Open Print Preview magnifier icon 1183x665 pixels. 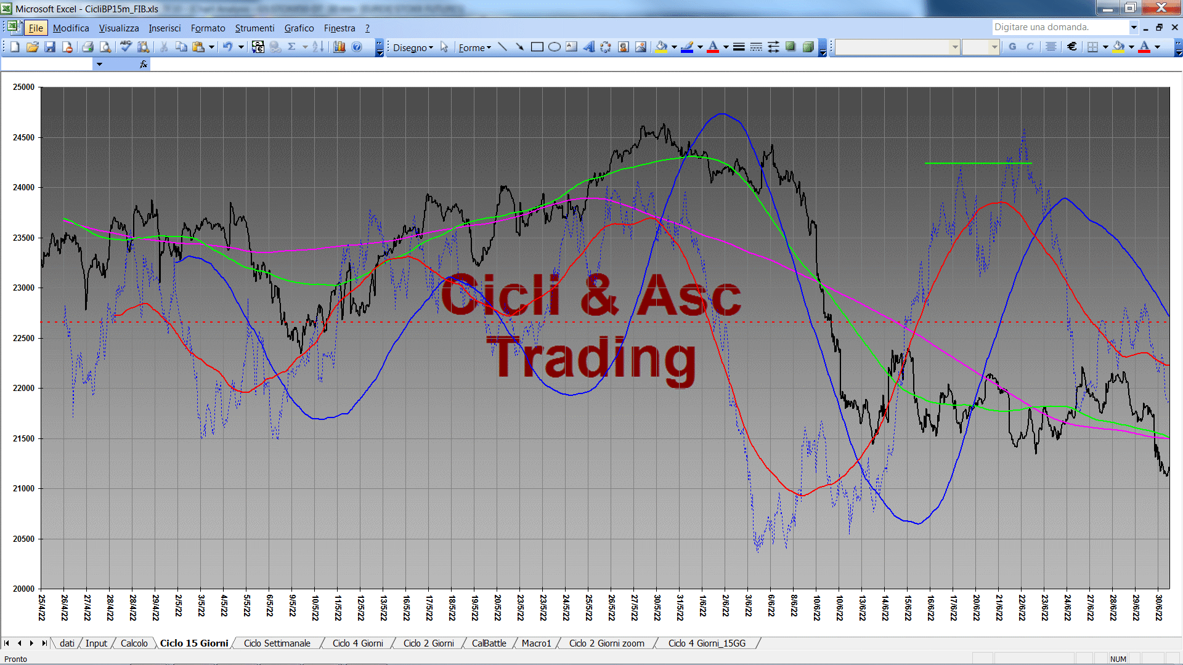pos(105,47)
